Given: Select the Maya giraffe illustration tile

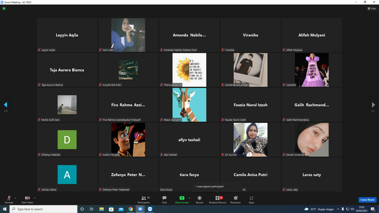Looking at the screenshot, I should coord(189,105).
